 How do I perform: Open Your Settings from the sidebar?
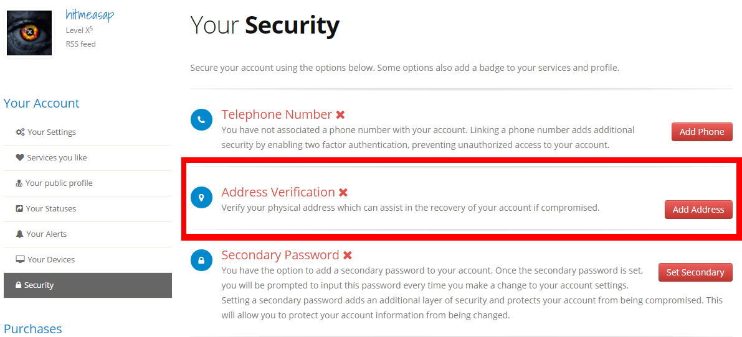click(52, 132)
